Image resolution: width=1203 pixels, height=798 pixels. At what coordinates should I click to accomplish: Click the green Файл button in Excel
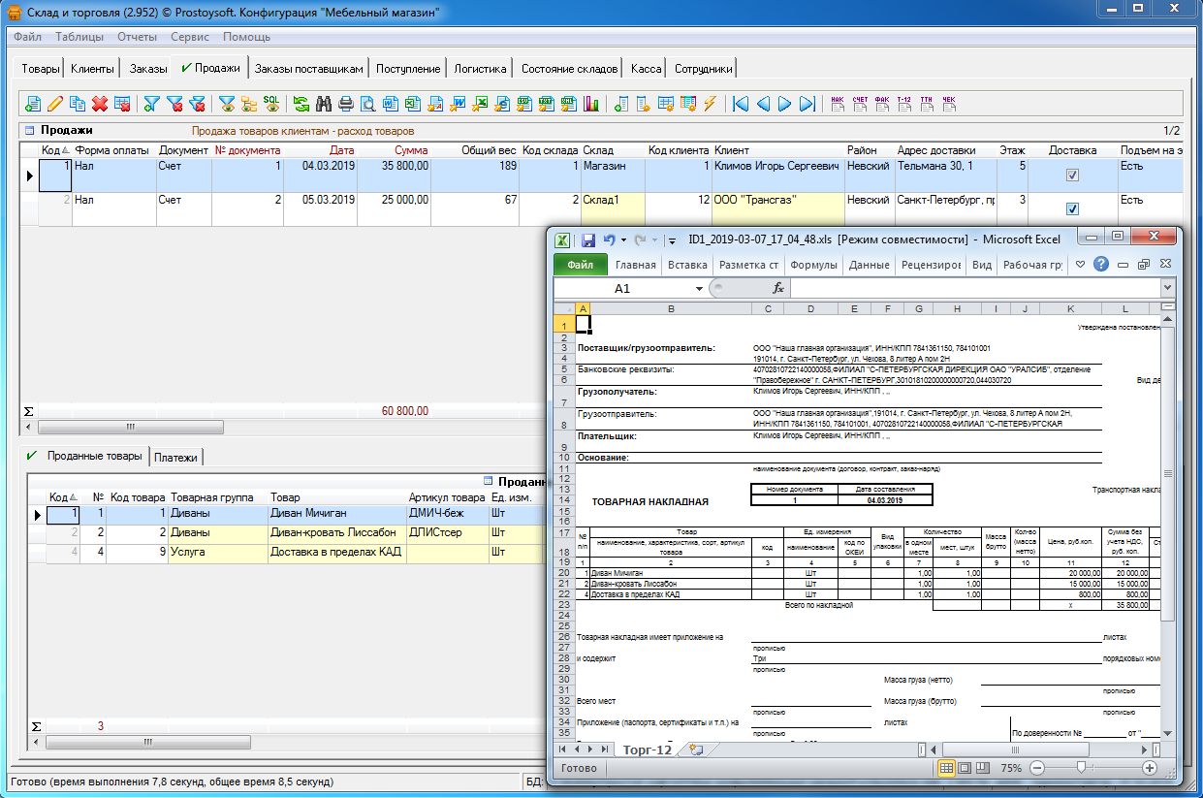pos(580,265)
